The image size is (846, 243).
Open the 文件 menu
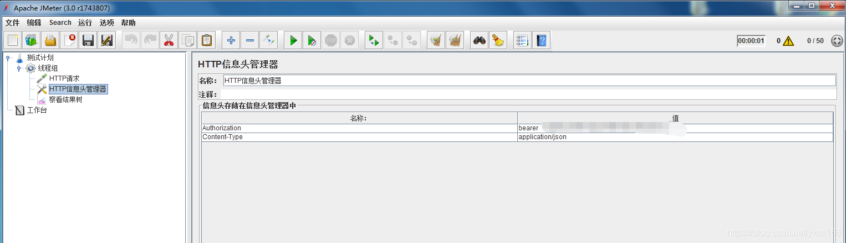12,23
